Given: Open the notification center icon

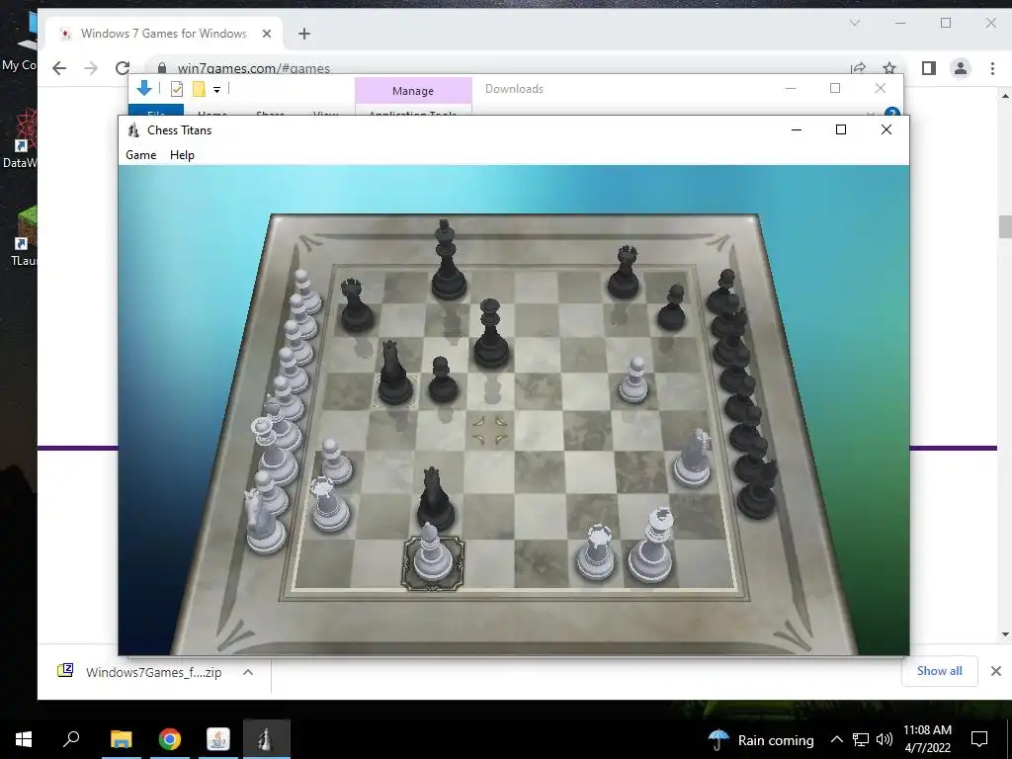Looking at the screenshot, I should (x=979, y=739).
